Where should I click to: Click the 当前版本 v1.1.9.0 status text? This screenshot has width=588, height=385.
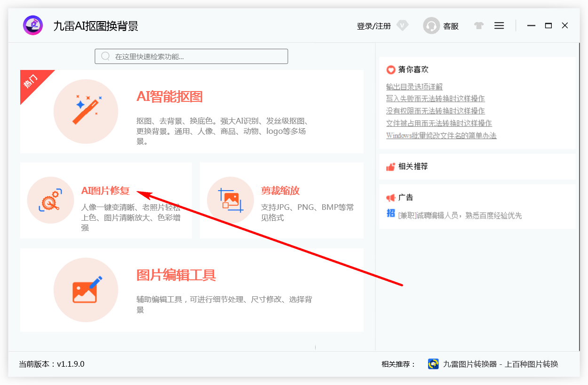click(52, 364)
